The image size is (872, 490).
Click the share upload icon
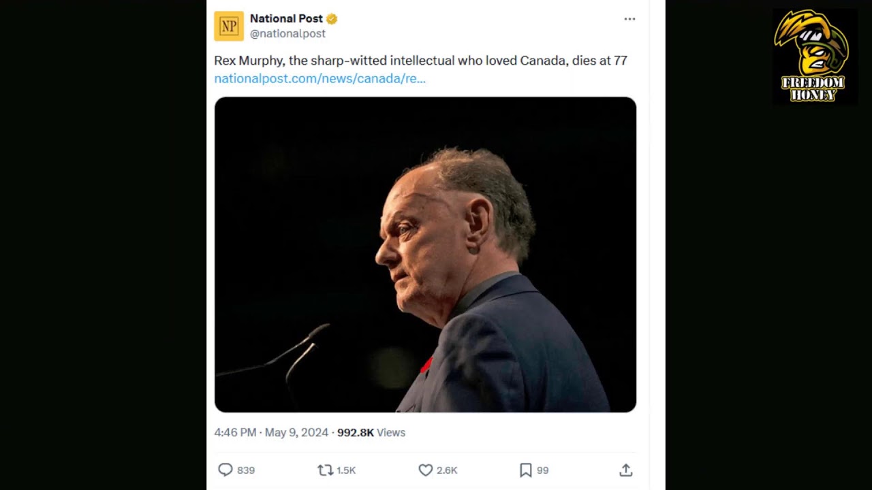point(626,470)
